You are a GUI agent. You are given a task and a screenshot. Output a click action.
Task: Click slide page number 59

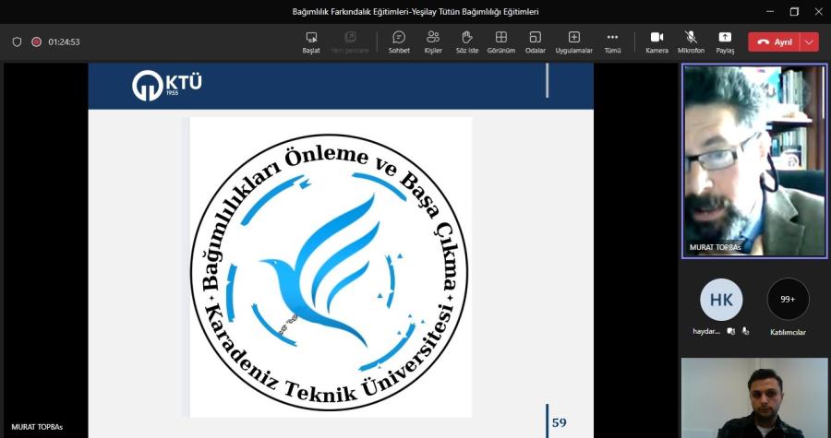[560, 422]
